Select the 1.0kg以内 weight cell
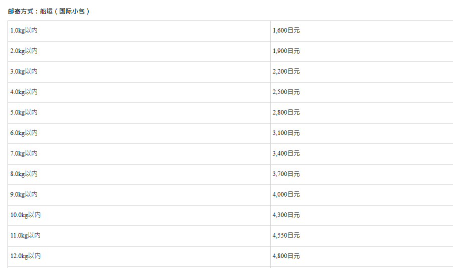This screenshot has width=453, height=268. pos(139,31)
